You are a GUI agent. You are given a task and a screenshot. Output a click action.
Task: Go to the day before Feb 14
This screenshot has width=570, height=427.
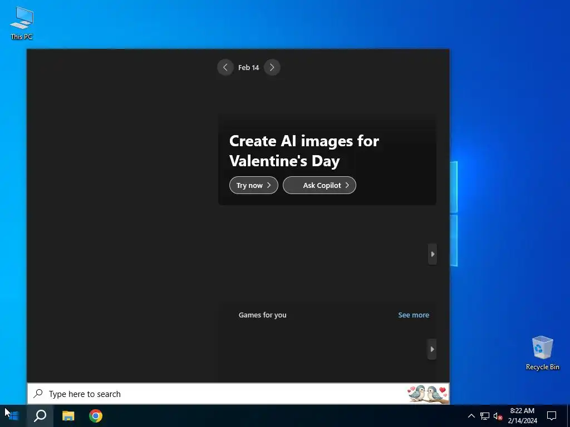click(225, 67)
